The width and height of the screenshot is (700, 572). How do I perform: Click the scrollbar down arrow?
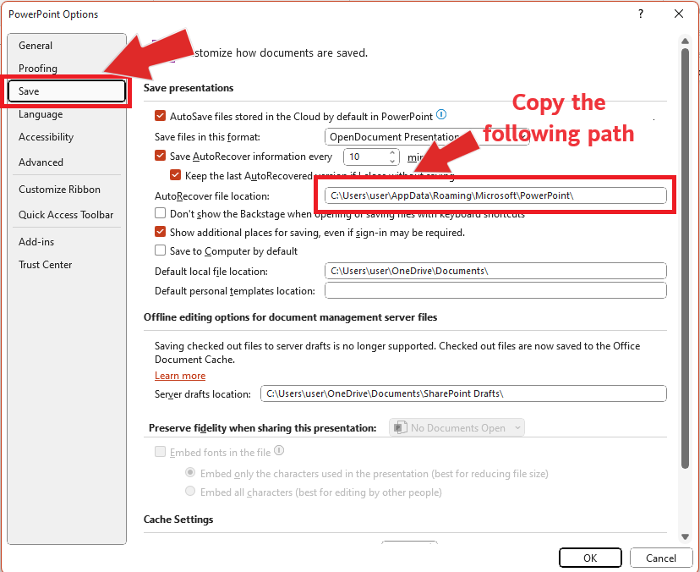pos(684,536)
